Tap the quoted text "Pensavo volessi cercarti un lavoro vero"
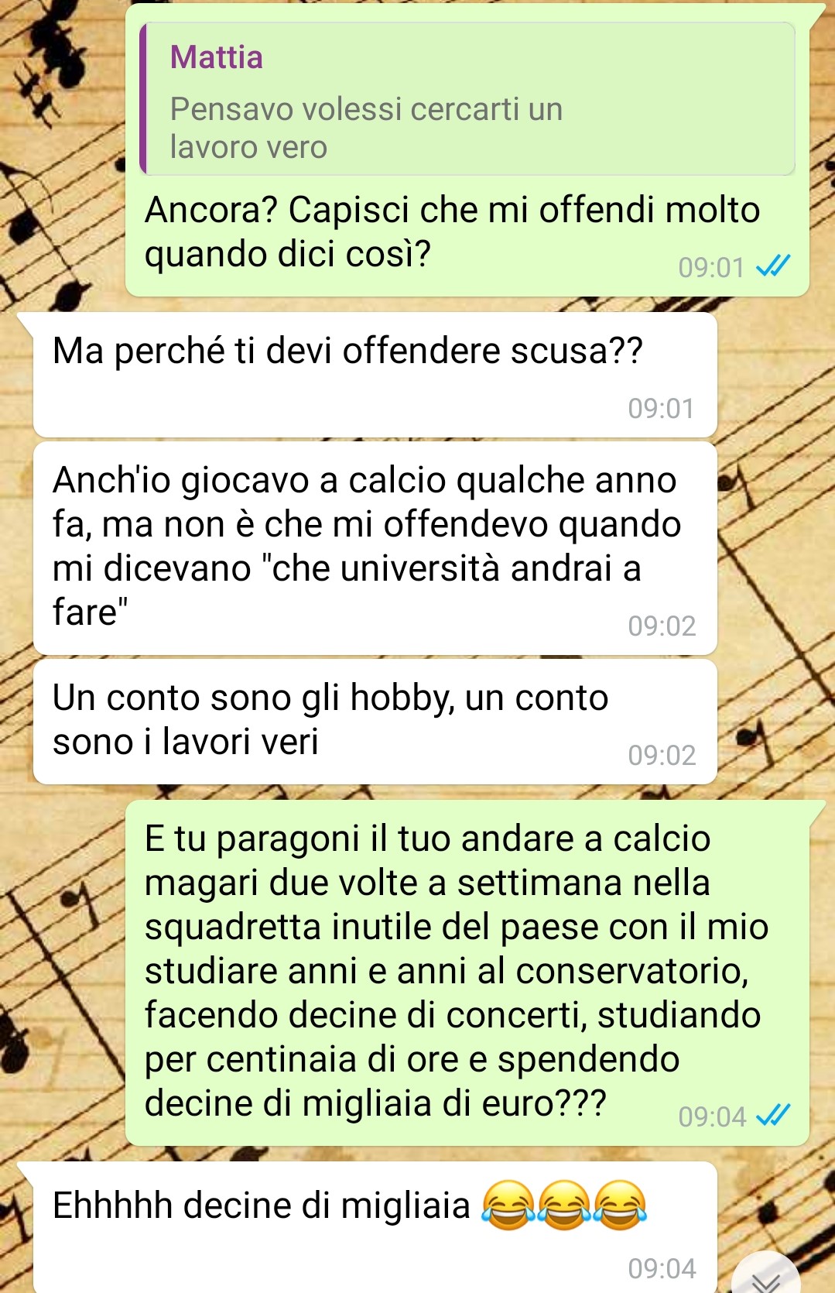The image size is (835, 1293). tap(366, 128)
